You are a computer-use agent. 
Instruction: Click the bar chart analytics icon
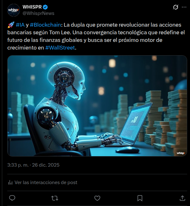pyautogui.click(x=10, y=183)
